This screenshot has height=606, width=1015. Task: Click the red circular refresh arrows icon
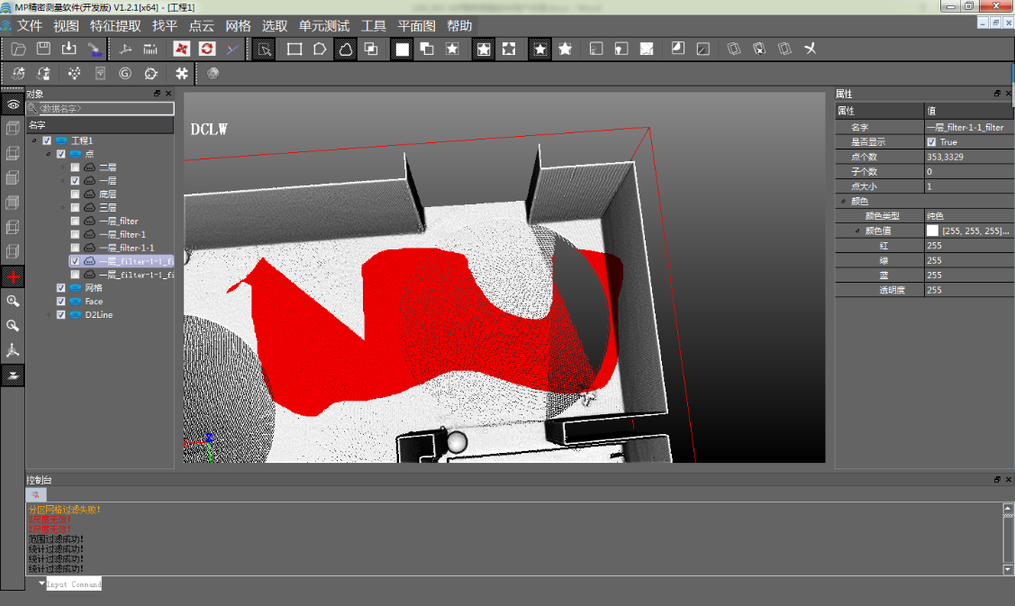point(207,49)
